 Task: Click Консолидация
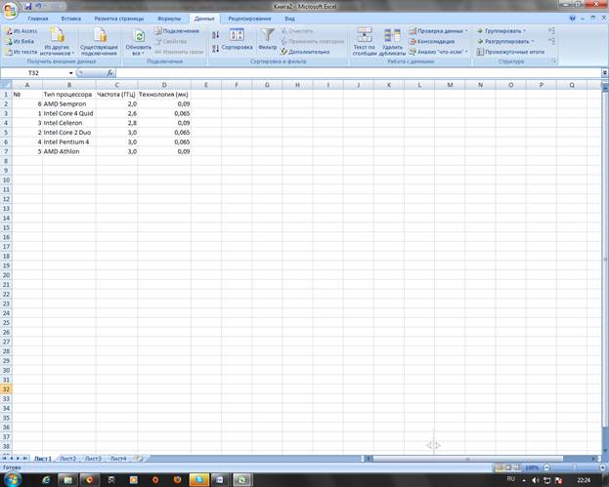click(432, 41)
